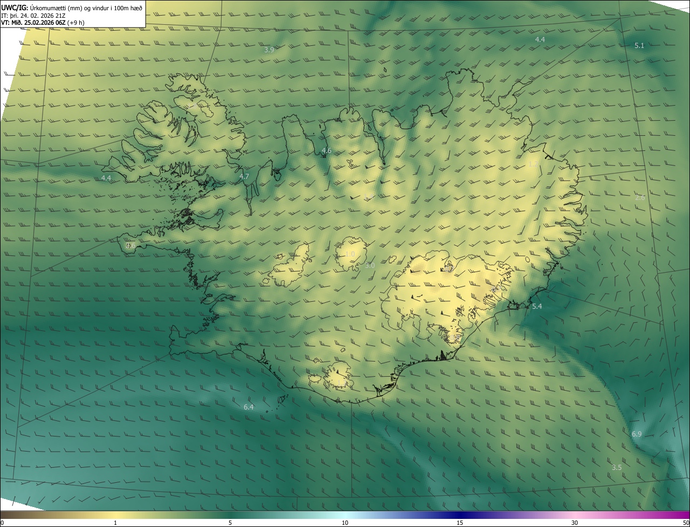Click the 1 tick label on the color scale
The image size is (690, 527).
(115, 523)
